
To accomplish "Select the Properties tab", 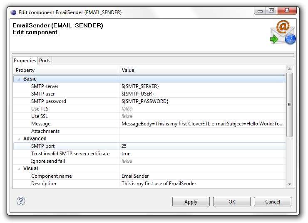I will tap(25, 61).
